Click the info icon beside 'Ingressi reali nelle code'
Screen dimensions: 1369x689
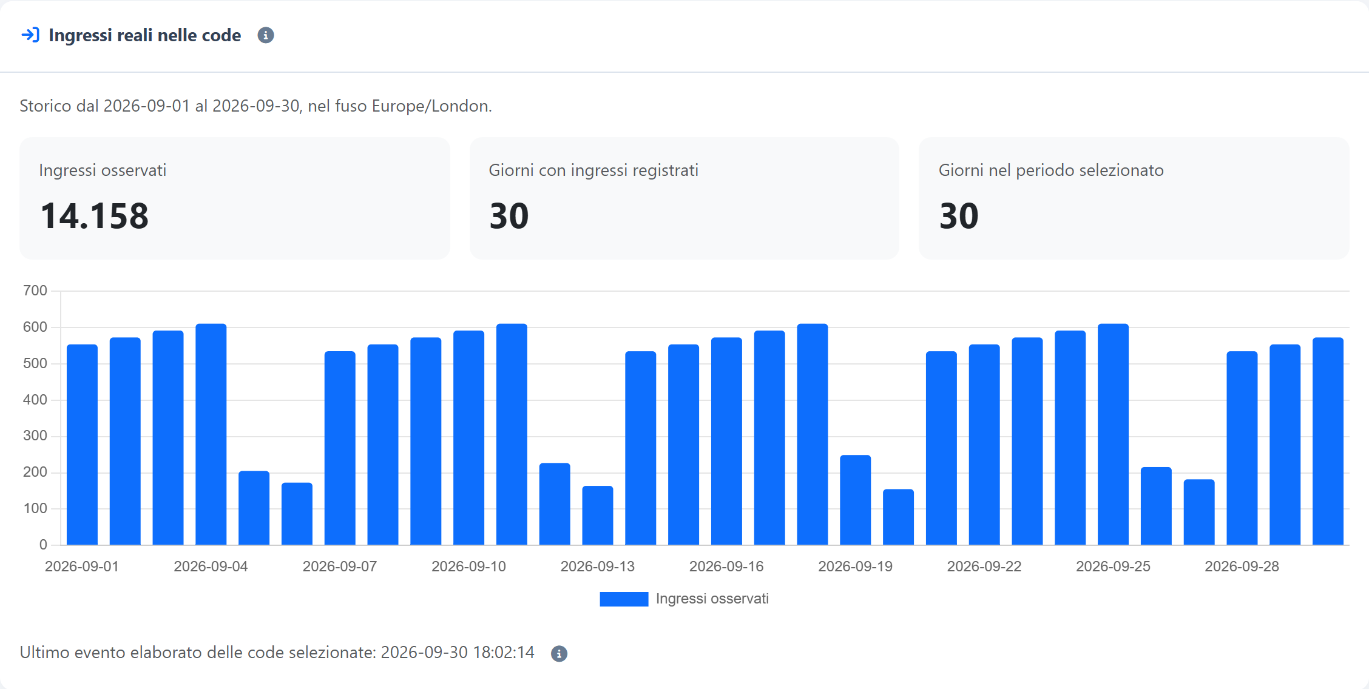pos(266,35)
